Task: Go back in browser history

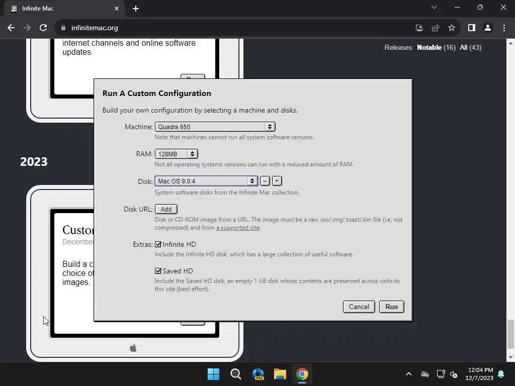Action: click(11, 28)
